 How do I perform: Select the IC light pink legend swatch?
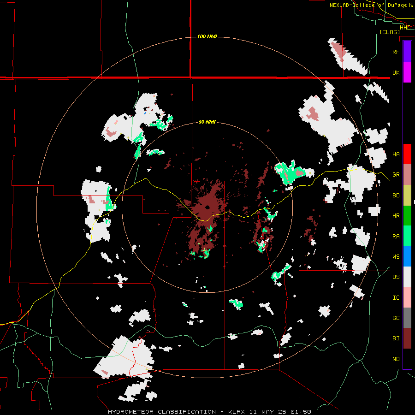click(407, 297)
